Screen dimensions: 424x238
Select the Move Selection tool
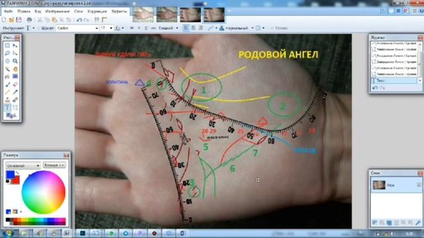(15, 53)
